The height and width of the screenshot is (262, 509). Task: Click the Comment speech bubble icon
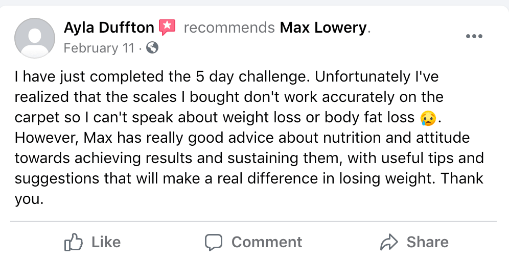coord(214,242)
